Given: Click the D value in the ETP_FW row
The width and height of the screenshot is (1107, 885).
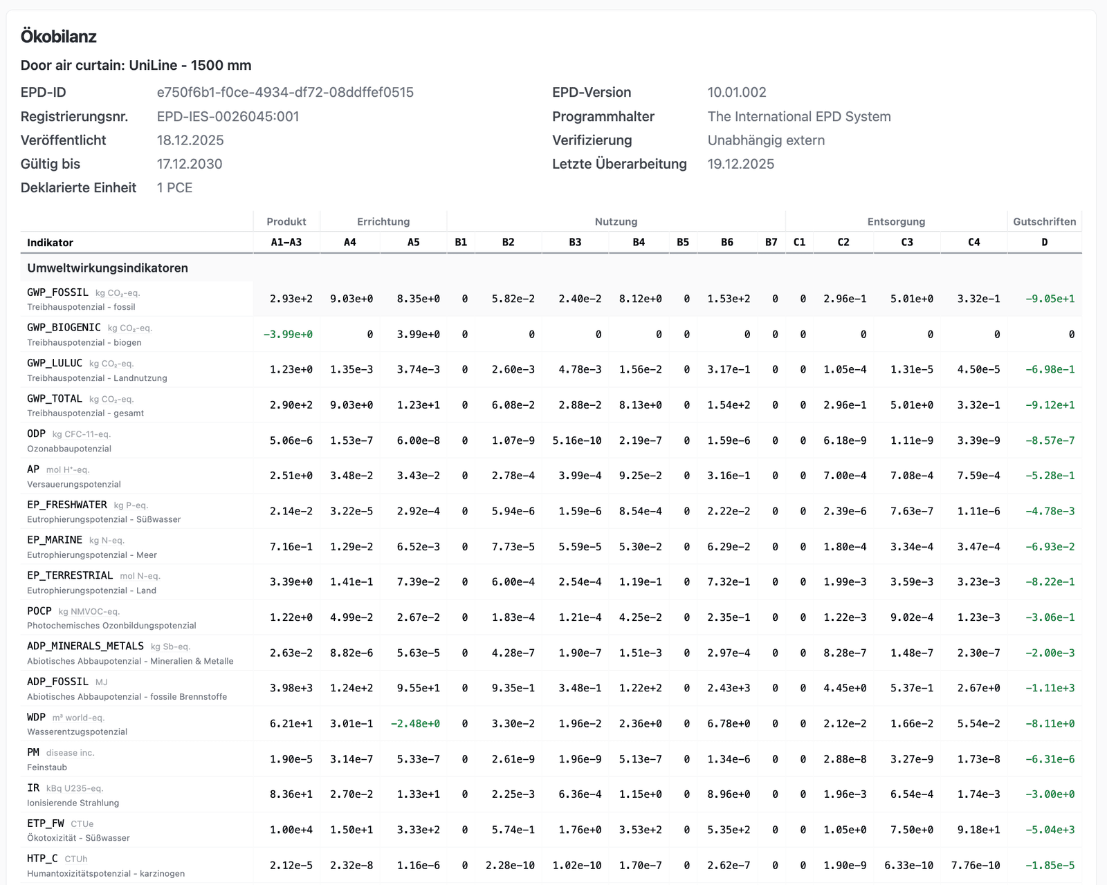Looking at the screenshot, I should [x=1050, y=830].
